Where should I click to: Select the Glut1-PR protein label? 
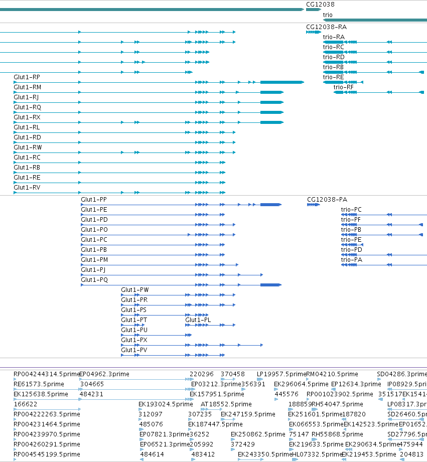pos(134,299)
